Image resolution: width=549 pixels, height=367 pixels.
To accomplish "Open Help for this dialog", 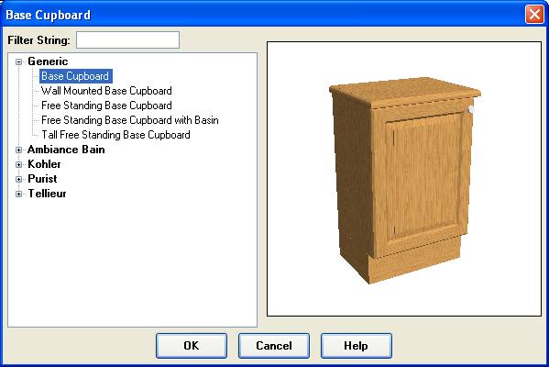I will coord(357,346).
